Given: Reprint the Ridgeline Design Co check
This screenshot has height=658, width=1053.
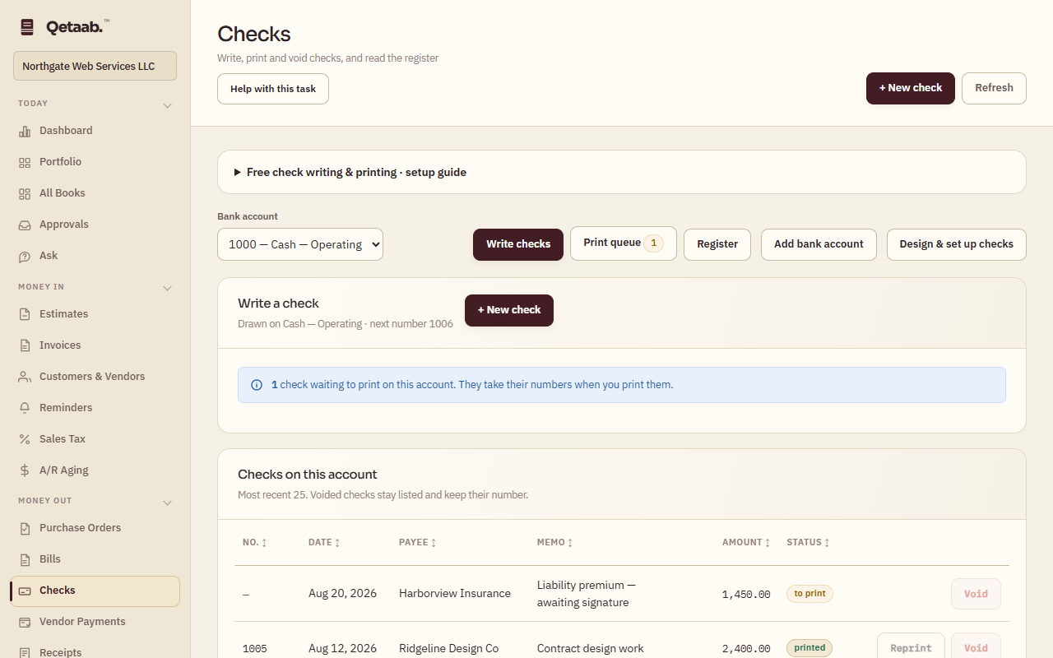Looking at the screenshot, I should [911, 648].
